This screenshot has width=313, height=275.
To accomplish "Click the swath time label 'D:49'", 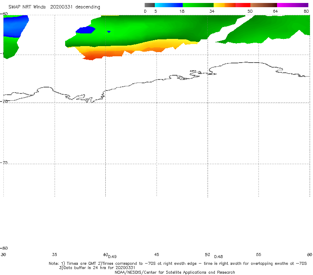I will (x=112, y=256).
